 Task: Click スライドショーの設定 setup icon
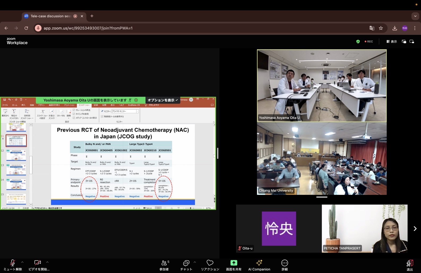(x=42, y=111)
